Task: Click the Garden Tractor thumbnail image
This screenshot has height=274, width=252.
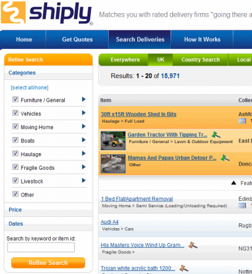Action: pyautogui.click(x=113, y=141)
